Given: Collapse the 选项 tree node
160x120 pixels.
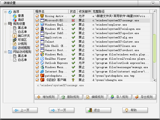Looking at the screenshot, I should tap(5, 12).
